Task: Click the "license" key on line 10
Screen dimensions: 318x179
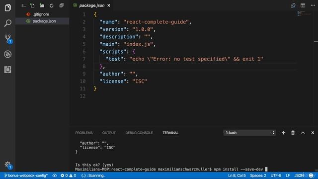Action: (113, 82)
